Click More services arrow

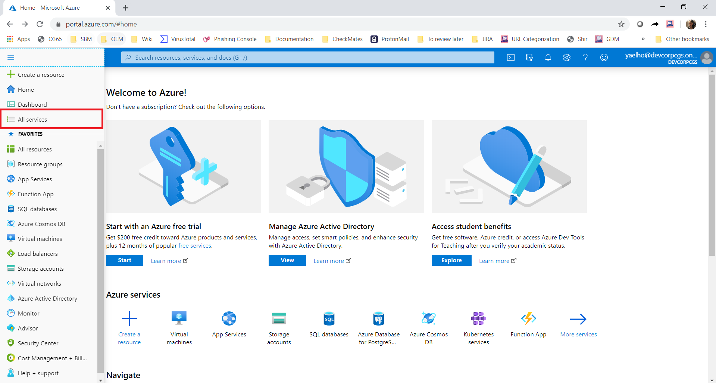click(x=578, y=324)
